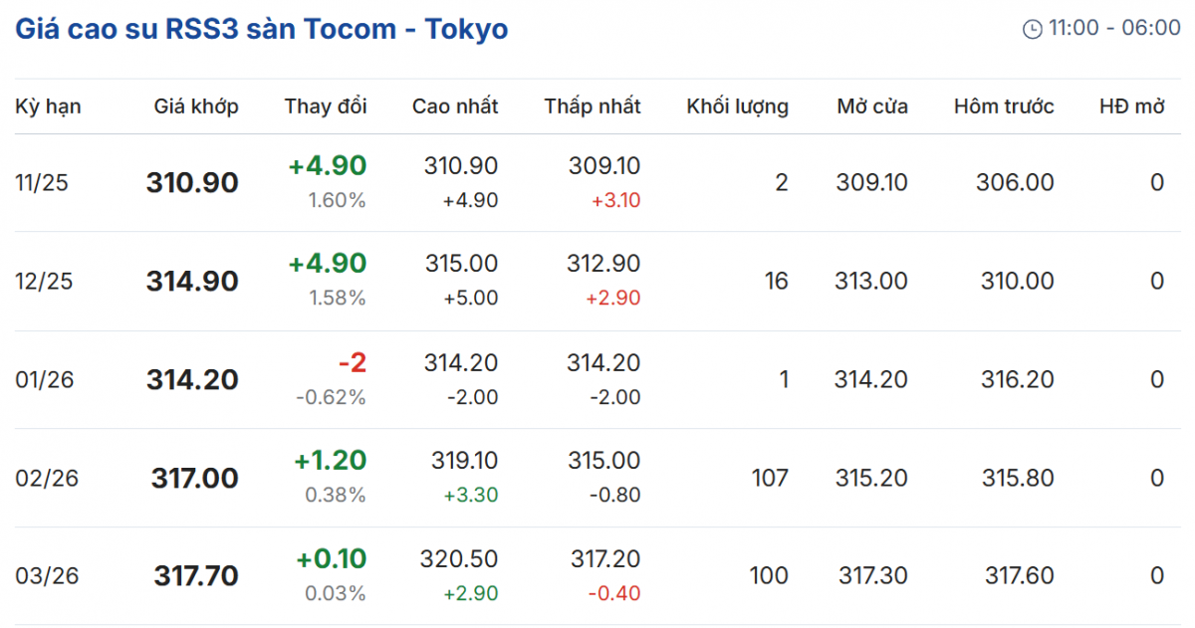
Task: Click the Mở cửa column header
Action: 872,106
